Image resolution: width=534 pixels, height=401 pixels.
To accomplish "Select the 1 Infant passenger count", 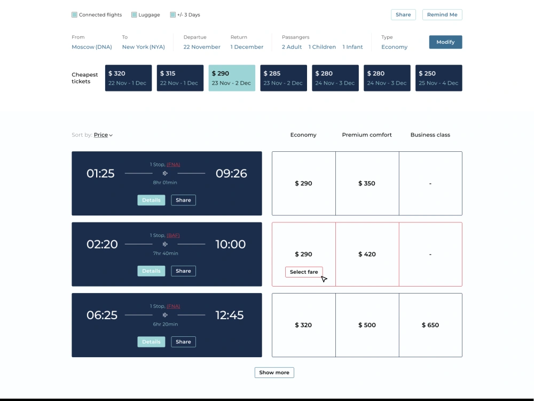I will pos(352,47).
